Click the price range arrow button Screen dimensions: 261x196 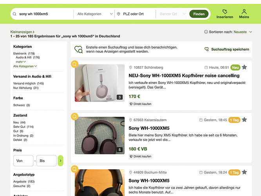[60, 161]
